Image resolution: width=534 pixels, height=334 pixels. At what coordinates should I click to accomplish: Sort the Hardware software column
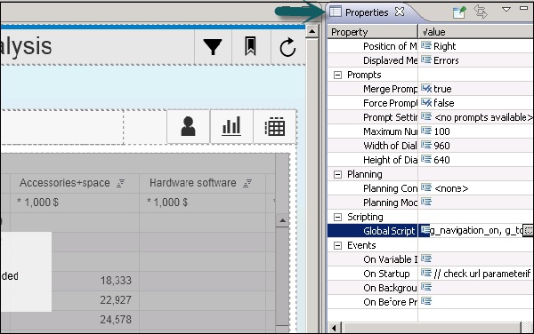pos(247,184)
